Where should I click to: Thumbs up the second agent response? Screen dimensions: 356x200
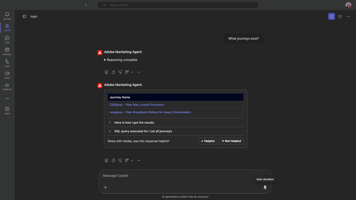click(x=113, y=161)
